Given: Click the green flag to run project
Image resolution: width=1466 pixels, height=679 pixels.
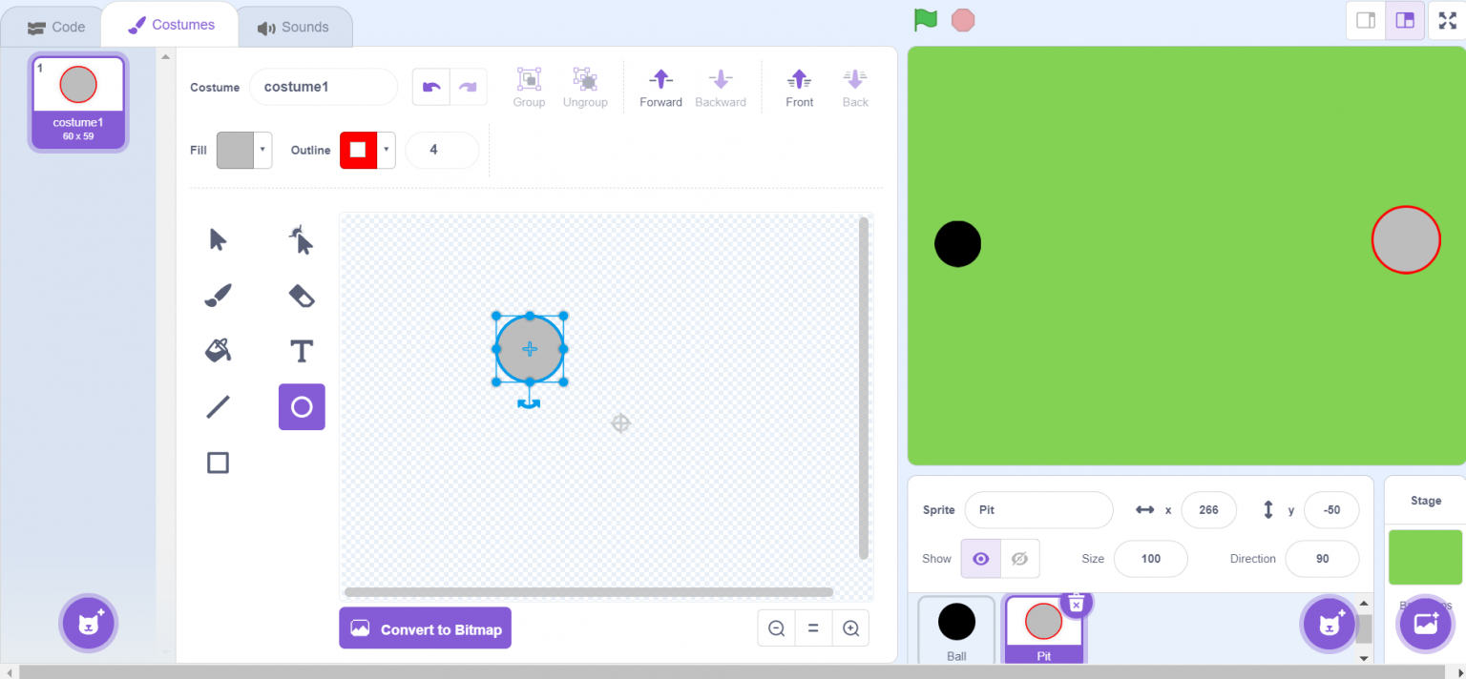Looking at the screenshot, I should click(x=924, y=19).
